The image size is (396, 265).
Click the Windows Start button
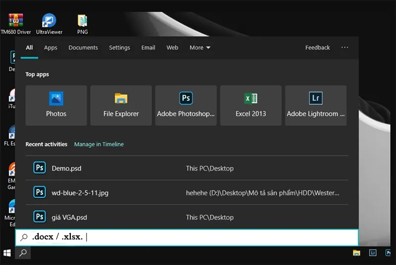click(7, 253)
